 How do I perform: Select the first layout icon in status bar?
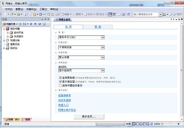point(133,124)
